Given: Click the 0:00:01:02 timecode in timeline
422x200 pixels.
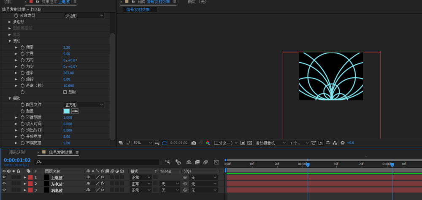Looking at the screenshot, I should coord(17,160).
